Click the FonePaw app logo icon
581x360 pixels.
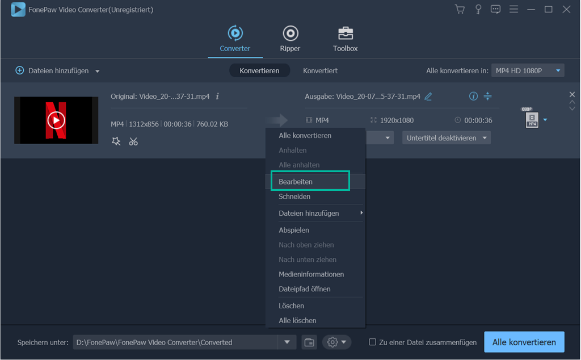[18, 10]
